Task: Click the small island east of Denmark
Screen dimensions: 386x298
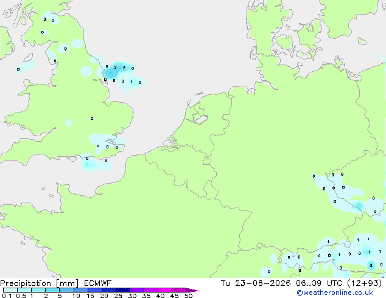Action: [x=362, y=41]
